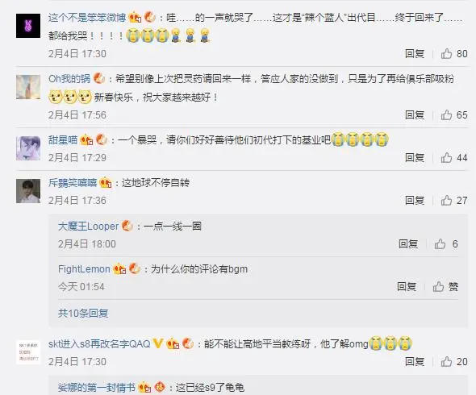476x395 pixels.
Task: Open skt进入s8再改名字QAQ's profile
Action: [x=99, y=343]
